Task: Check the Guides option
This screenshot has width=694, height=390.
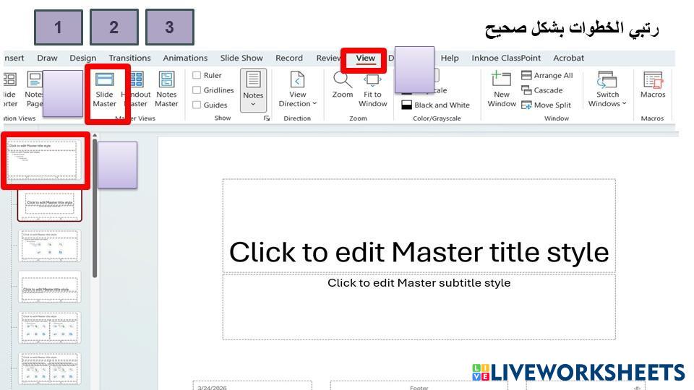Action: [x=197, y=105]
